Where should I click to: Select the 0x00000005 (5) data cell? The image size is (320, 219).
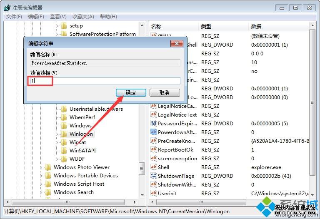pos(270,124)
